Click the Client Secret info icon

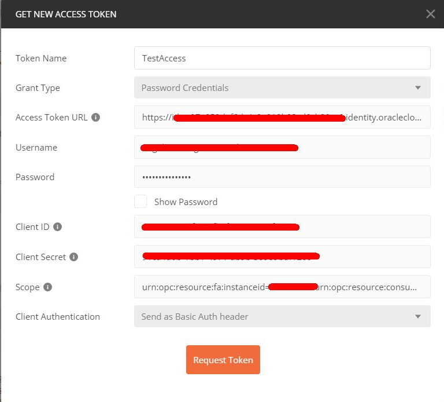pos(73,257)
